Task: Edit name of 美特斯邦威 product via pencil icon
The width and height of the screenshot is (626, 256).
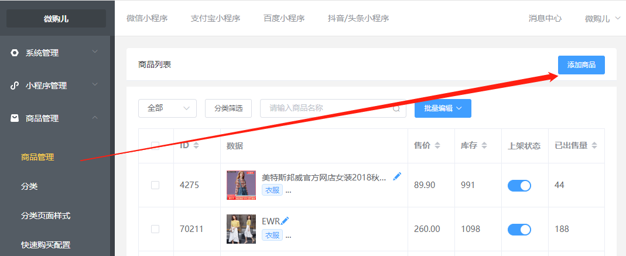Action: (397, 176)
